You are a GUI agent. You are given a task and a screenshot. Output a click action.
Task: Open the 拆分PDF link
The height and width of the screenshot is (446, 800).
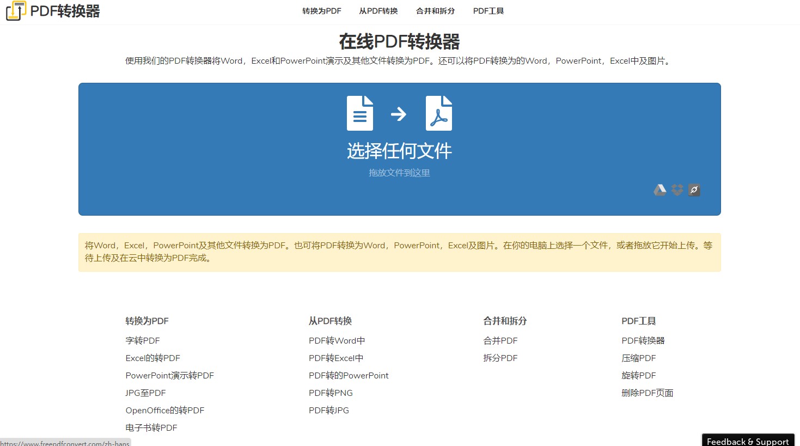(500, 358)
